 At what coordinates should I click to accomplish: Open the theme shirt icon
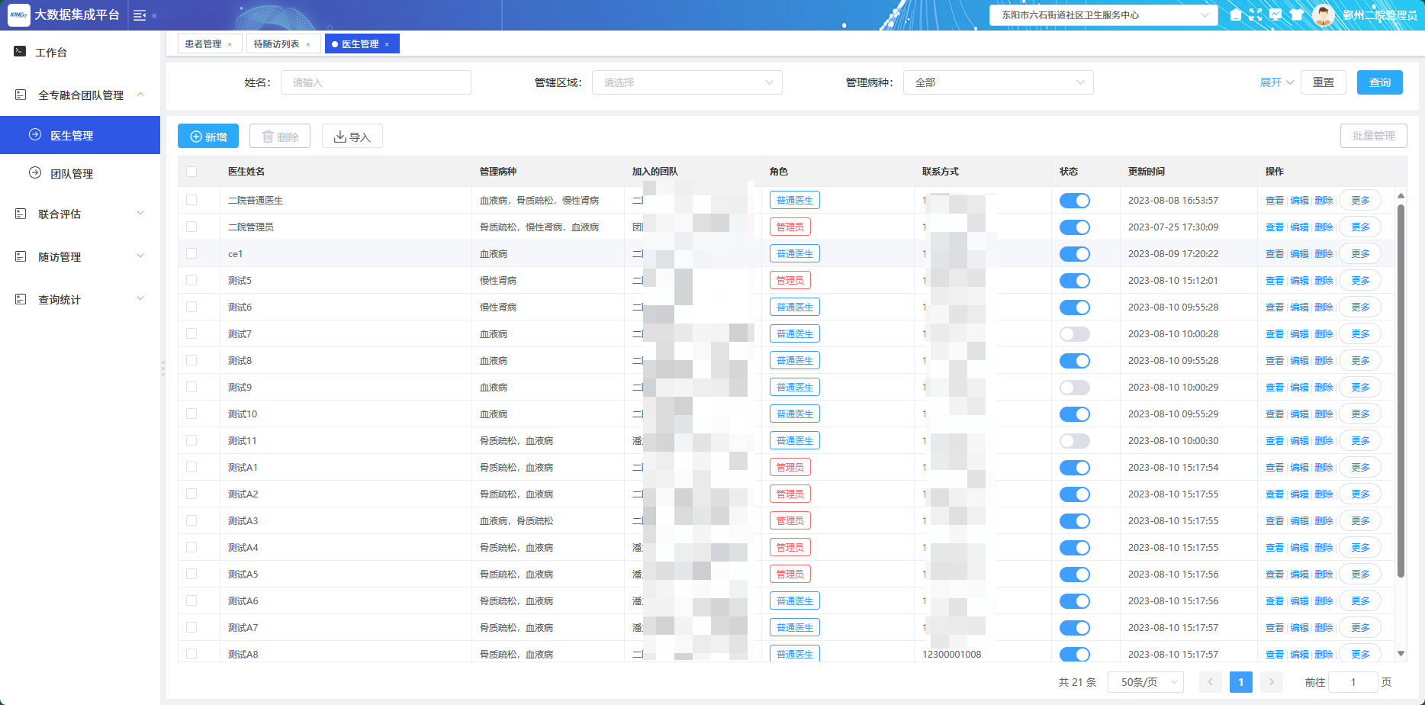[x=1297, y=14]
